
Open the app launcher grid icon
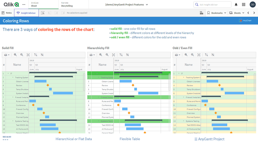(x=244, y=5)
